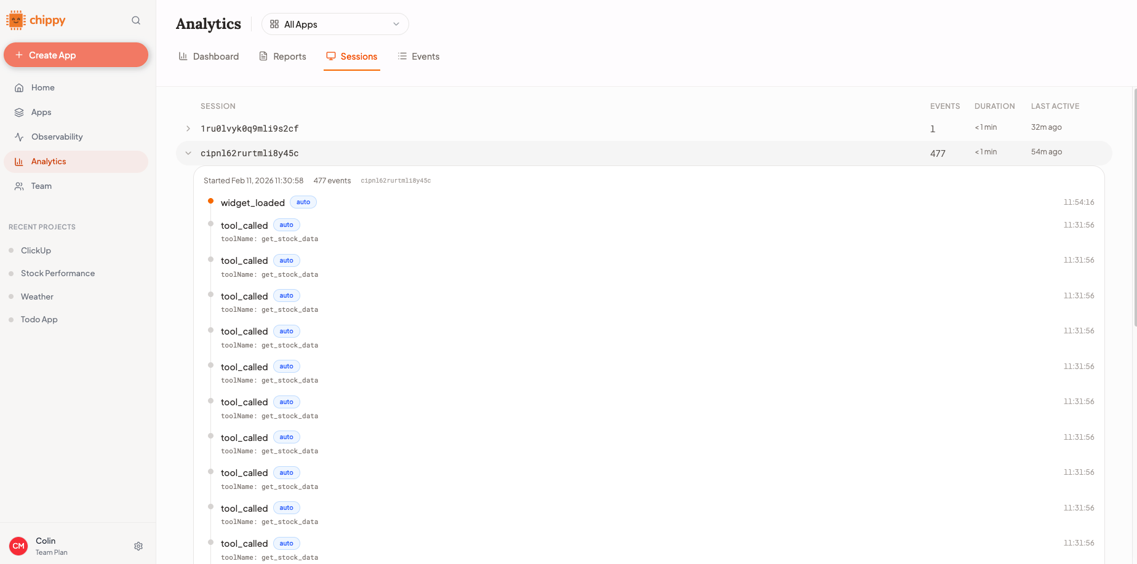This screenshot has width=1137, height=564.
Task: Click the Create App button
Action: [x=76, y=55]
